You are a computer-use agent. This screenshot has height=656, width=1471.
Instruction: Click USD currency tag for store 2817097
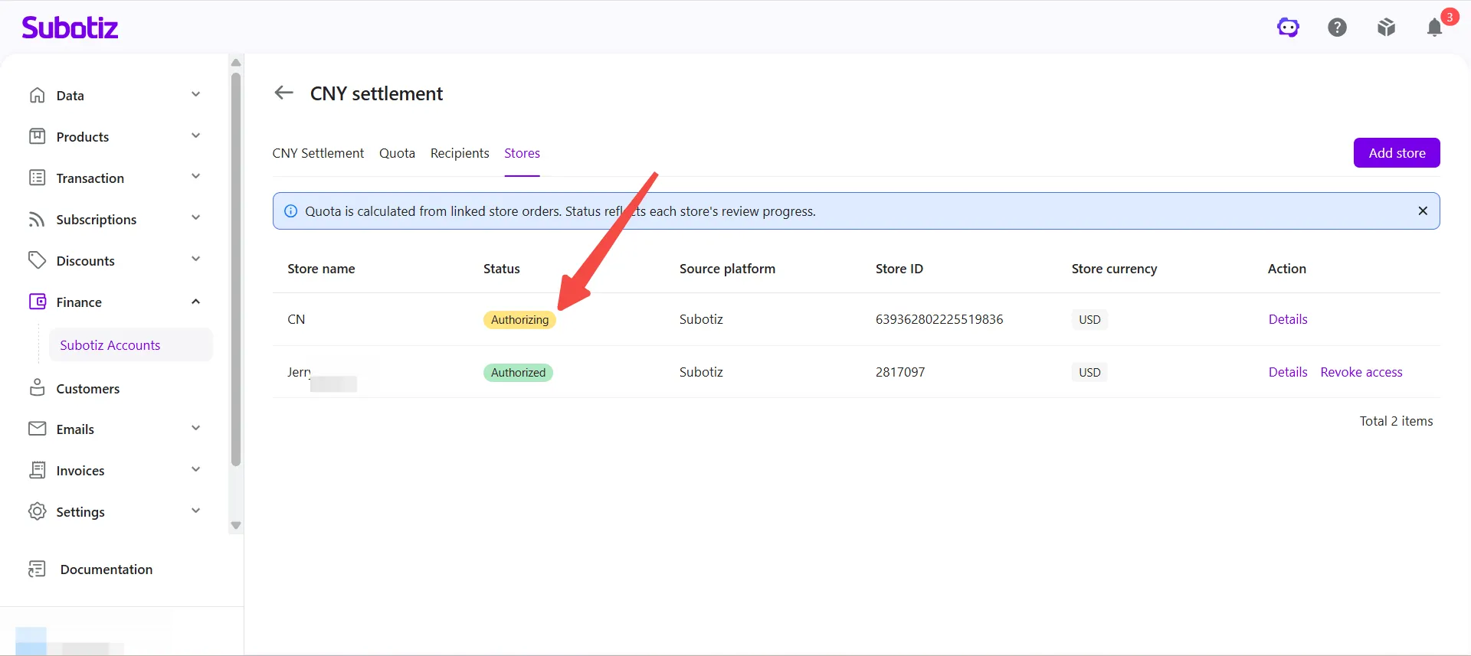[x=1089, y=373]
